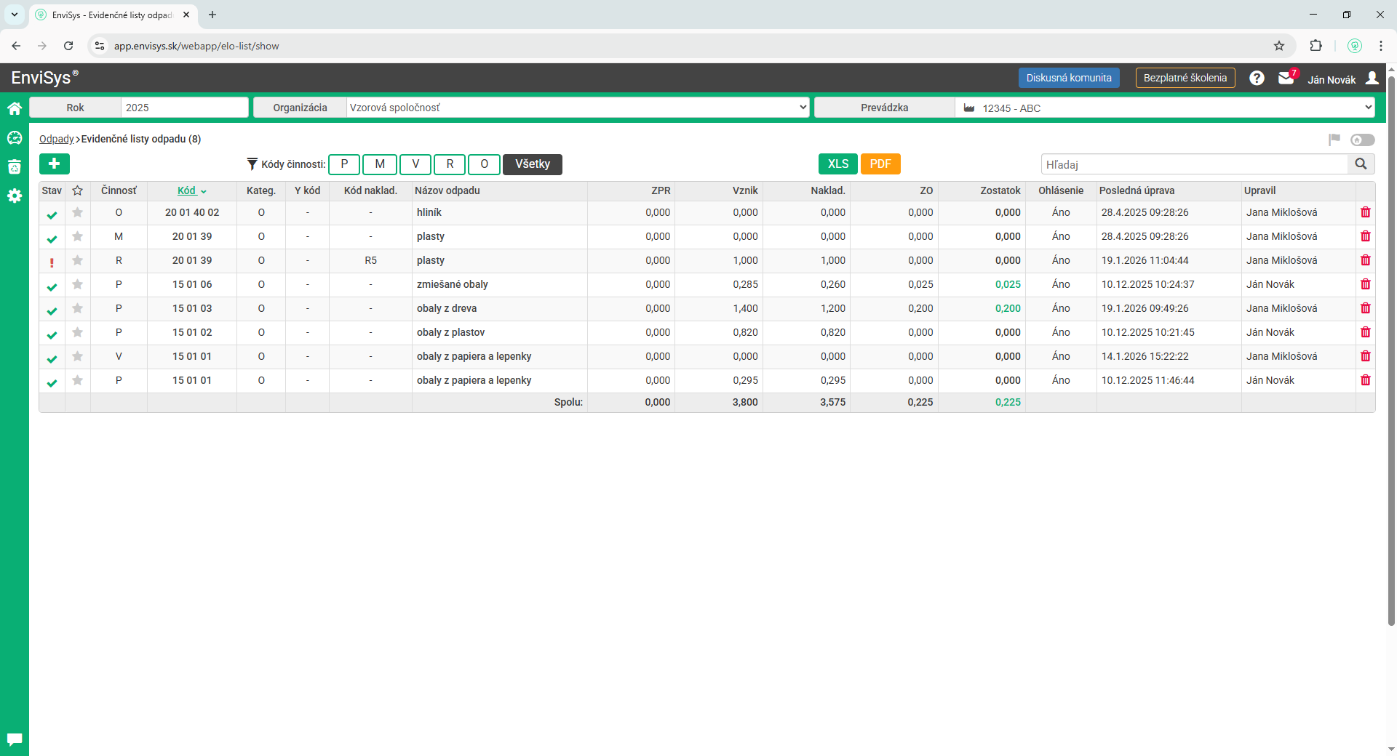Click the Hľadaj search input field
This screenshot has width=1397, height=756.
click(x=1194, y=164)
